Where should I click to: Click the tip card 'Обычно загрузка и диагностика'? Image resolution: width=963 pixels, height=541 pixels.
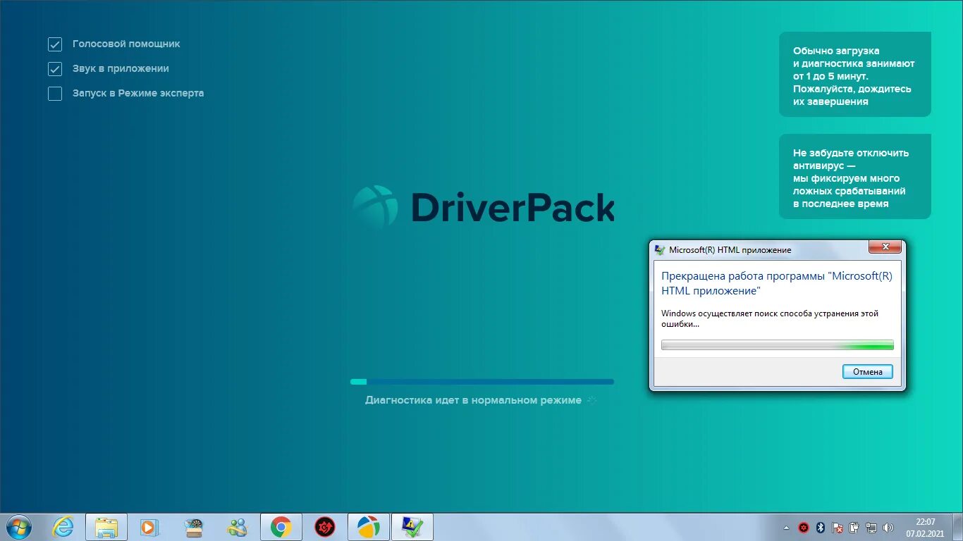855,75
